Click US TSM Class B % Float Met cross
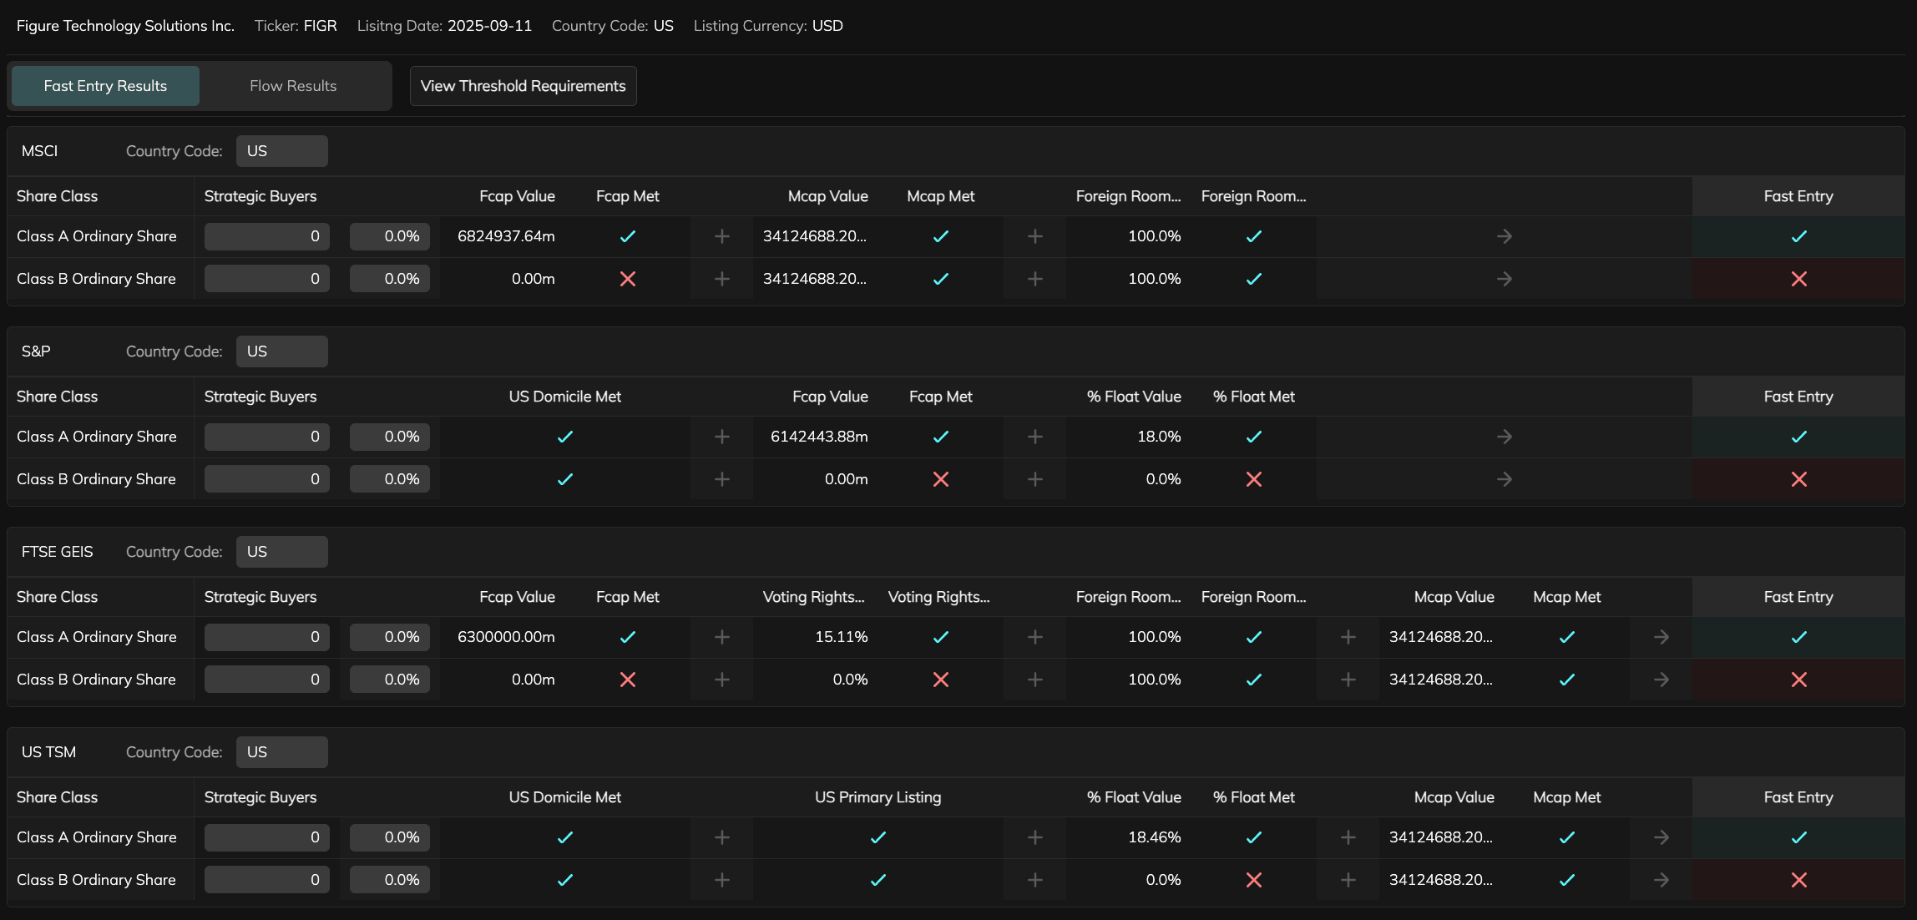Image resolution: width=1917 pixels, height=920 pixels. [1253, 880]
